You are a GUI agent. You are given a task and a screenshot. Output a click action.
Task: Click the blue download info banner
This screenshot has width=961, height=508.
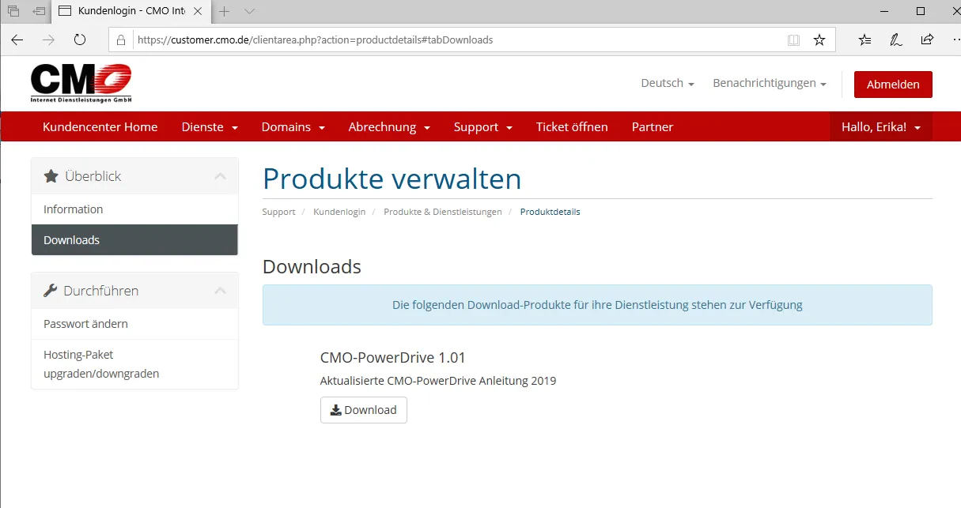coord(597,305)
